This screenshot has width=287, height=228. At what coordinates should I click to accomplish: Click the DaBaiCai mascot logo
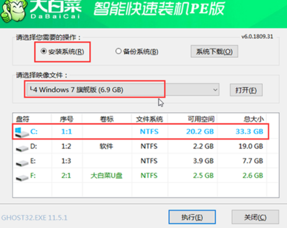[x=14, y=12]
